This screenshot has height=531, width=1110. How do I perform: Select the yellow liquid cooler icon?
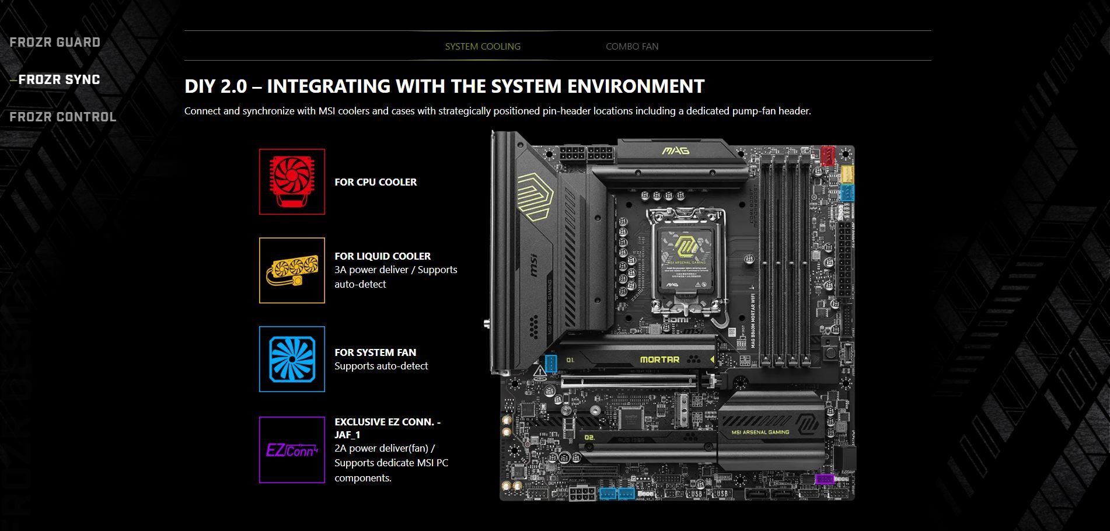click(x=292, y=270)
